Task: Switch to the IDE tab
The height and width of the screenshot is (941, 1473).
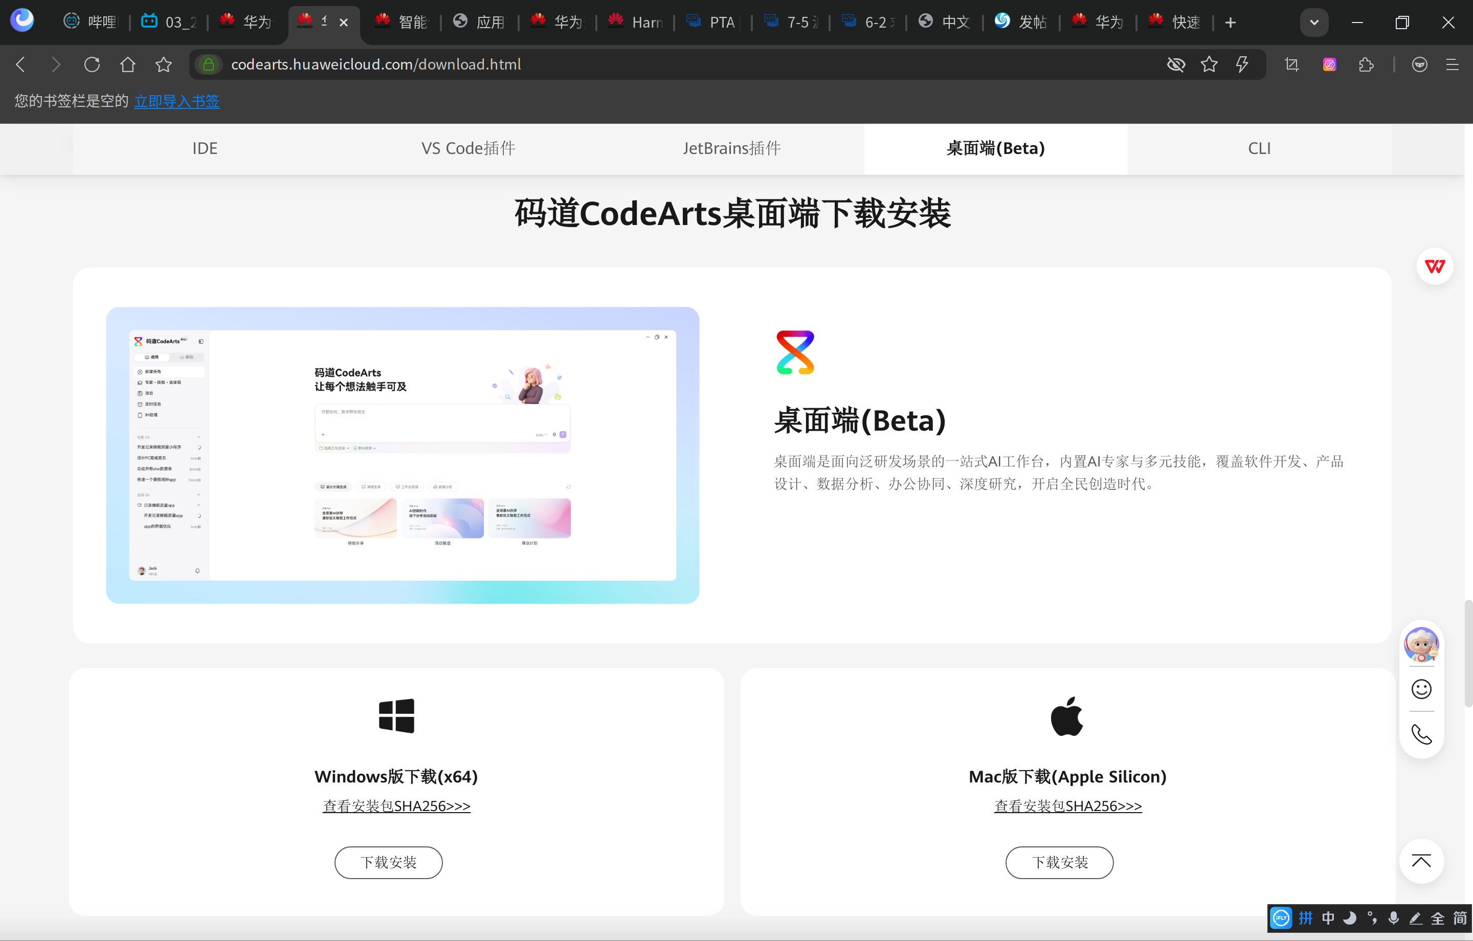Action: 205,149
